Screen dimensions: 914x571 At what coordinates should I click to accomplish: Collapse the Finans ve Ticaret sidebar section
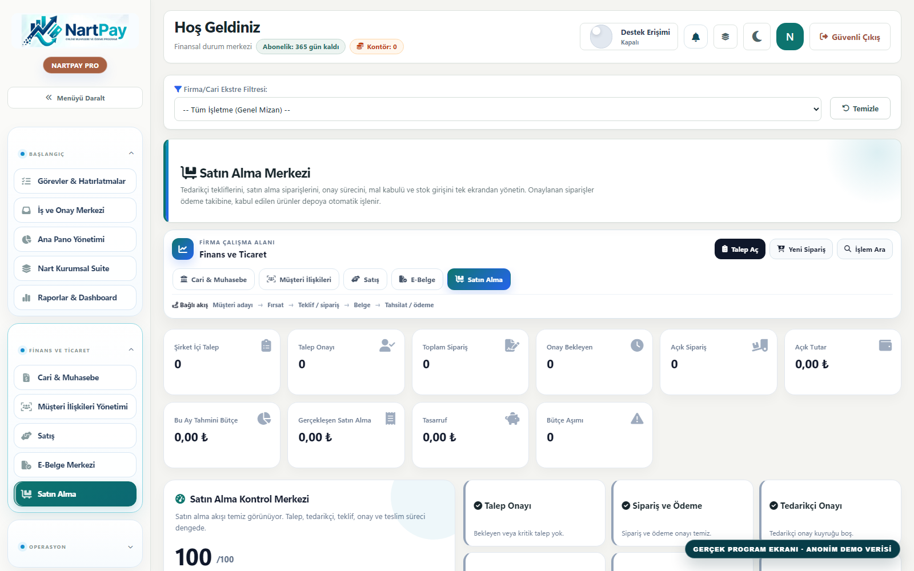click(x=131, y=350)
